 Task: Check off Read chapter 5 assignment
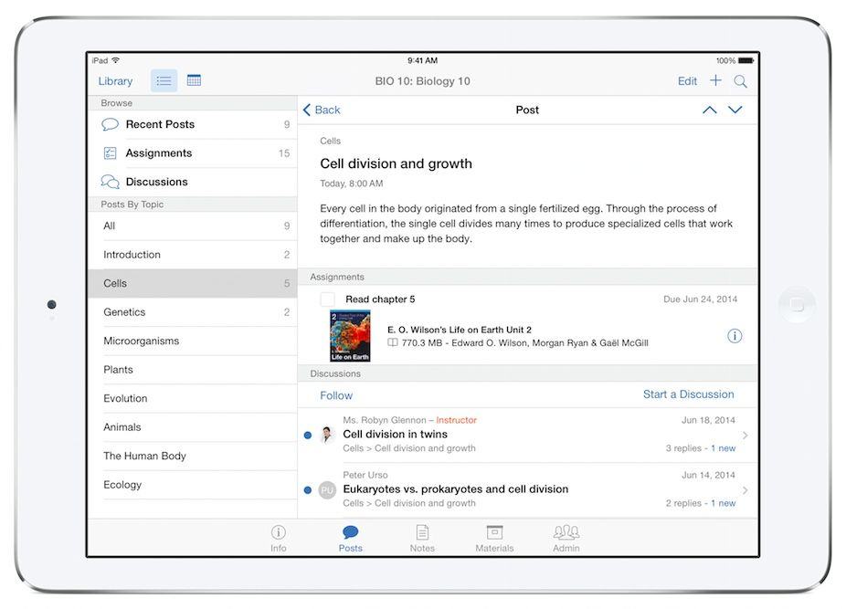tap(327, 299)
